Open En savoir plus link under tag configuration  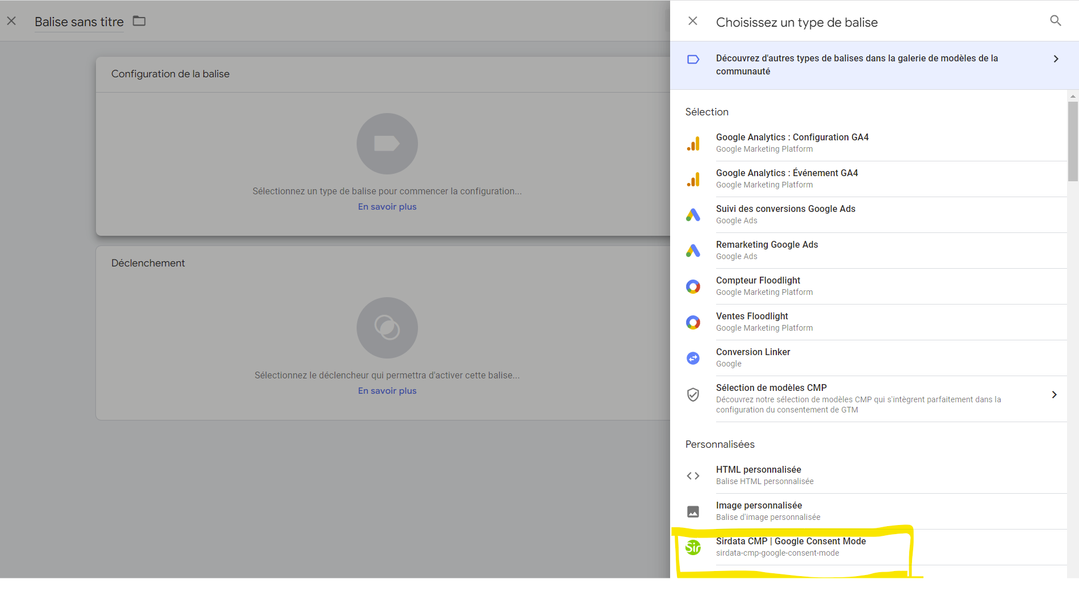tap(387, 207)
